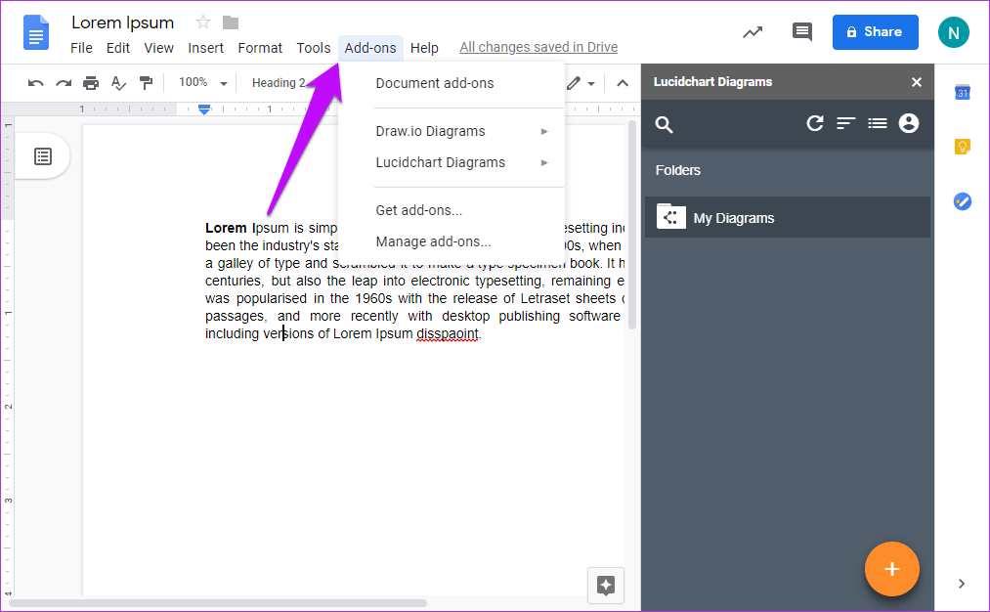Close the Lucidchart Diagrams panel

click(917, 82)
